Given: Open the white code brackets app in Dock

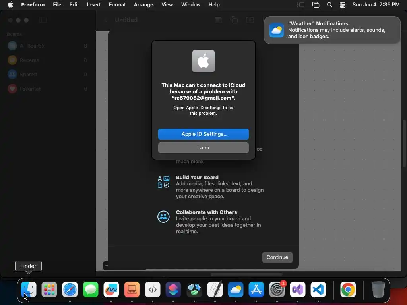Looking at the screenshot, I should [153, 290].
